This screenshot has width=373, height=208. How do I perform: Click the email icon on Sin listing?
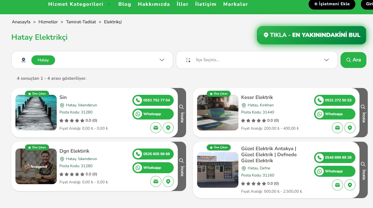click(x=156, y=128)
